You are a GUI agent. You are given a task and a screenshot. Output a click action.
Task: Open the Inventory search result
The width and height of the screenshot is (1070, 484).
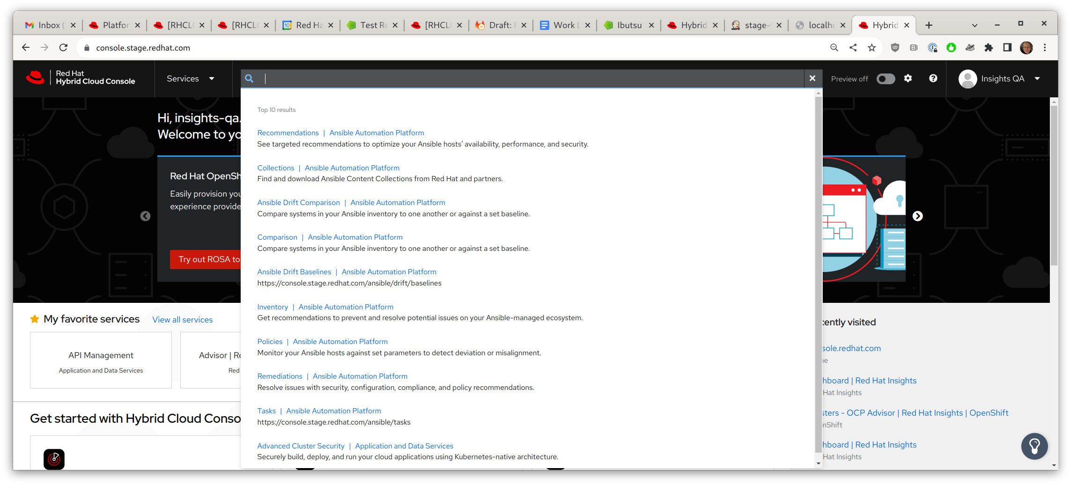click(x=273, y=307)
